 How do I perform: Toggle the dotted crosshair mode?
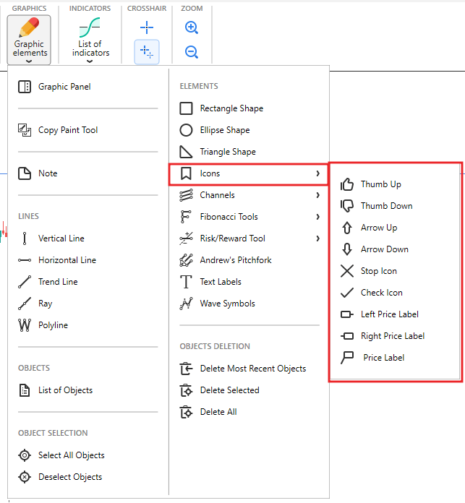coord(147,52)
